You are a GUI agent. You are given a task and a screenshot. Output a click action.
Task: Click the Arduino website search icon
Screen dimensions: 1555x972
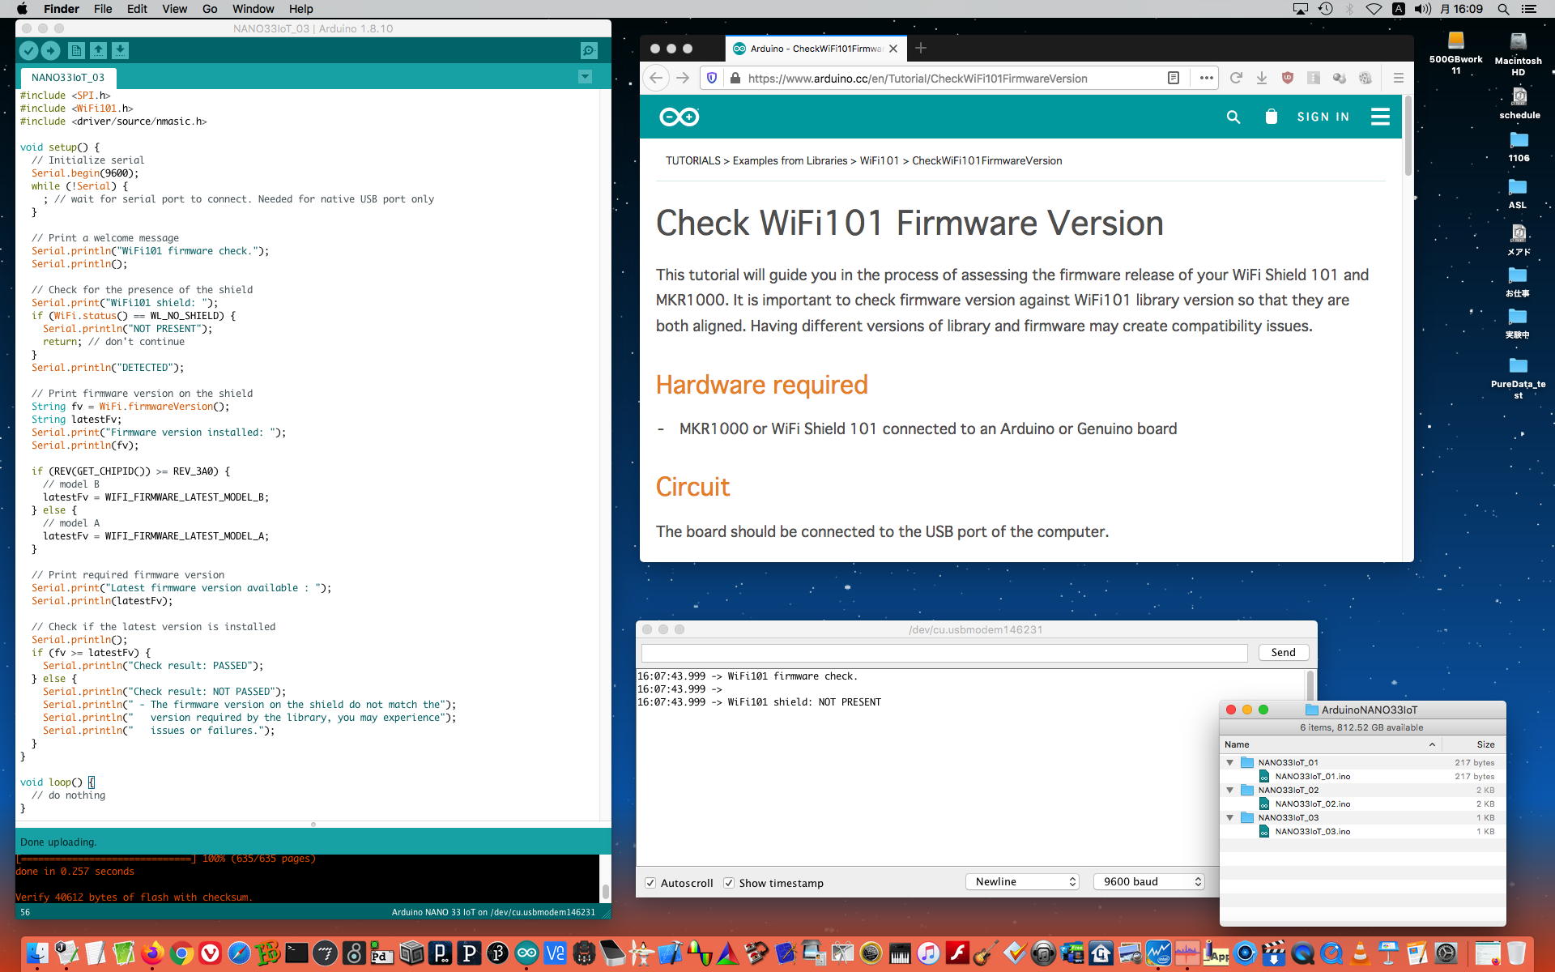1233,117
